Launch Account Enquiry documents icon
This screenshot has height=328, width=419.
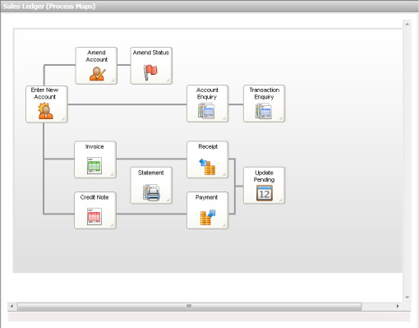pyautogui.click(x=206, y=111)
